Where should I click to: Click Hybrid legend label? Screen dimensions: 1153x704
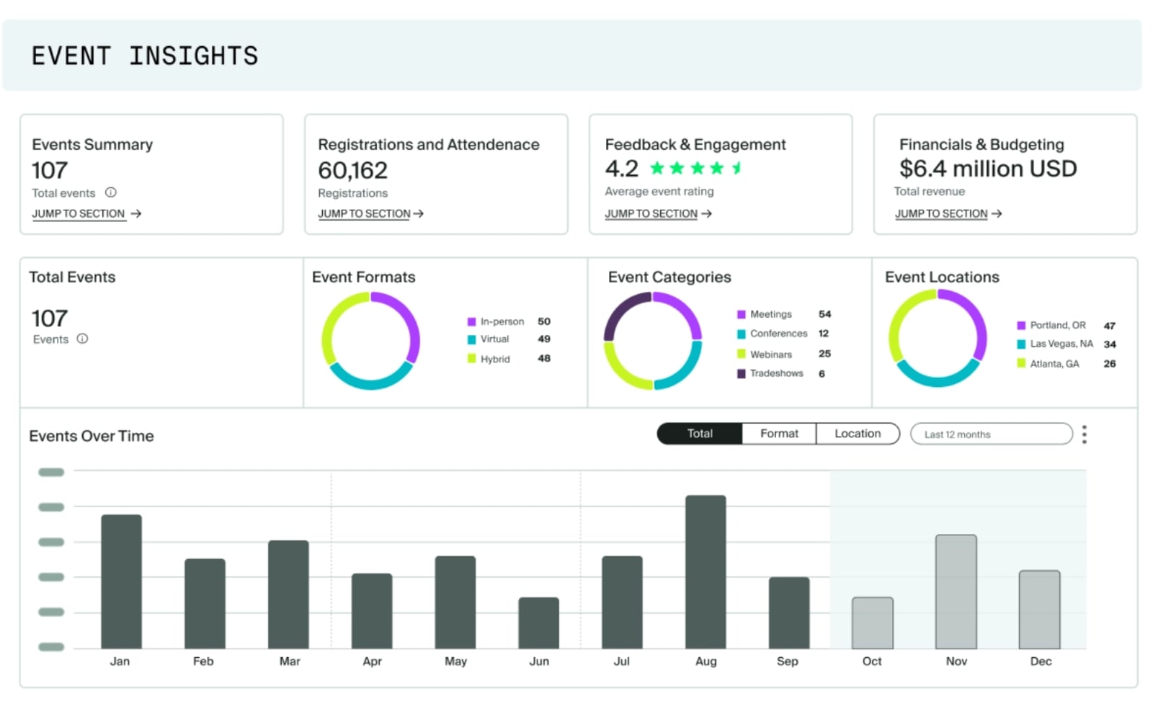495,359
